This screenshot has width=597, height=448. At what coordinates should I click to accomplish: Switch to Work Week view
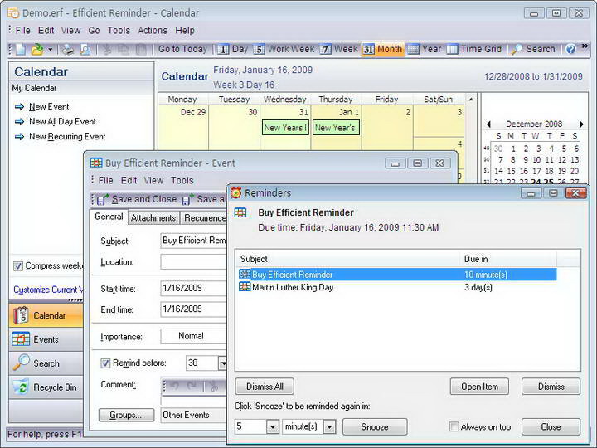[x=284, y=50]
